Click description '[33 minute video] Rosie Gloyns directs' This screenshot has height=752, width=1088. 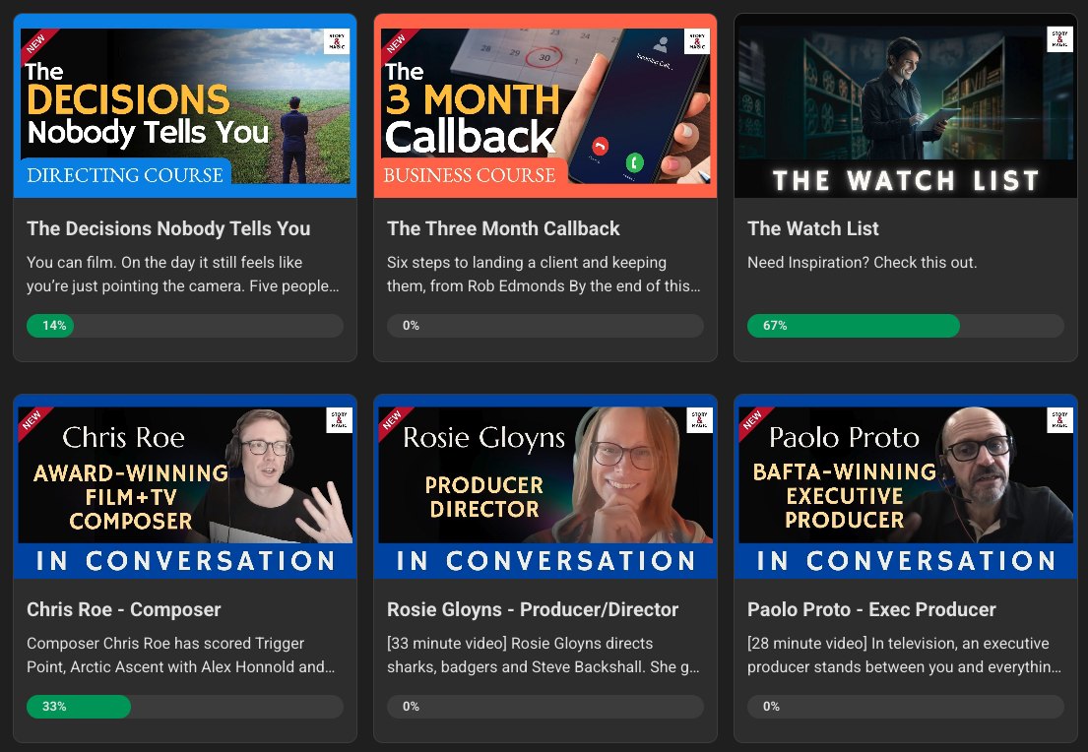click(543, 655)
